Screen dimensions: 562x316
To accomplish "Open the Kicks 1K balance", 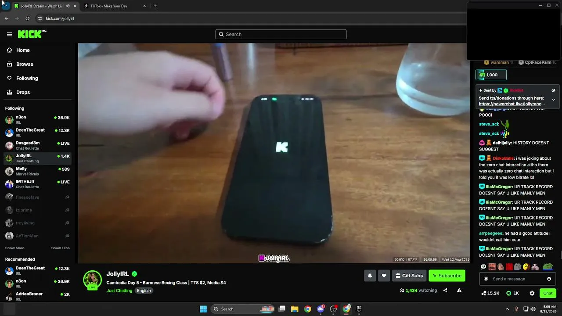I will [513, 293].
